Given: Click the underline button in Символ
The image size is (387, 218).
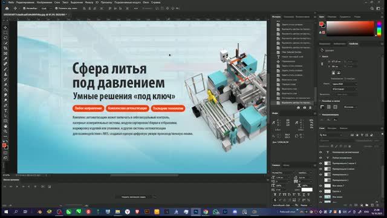Looking at the screenshot, I should pos(304,195).
